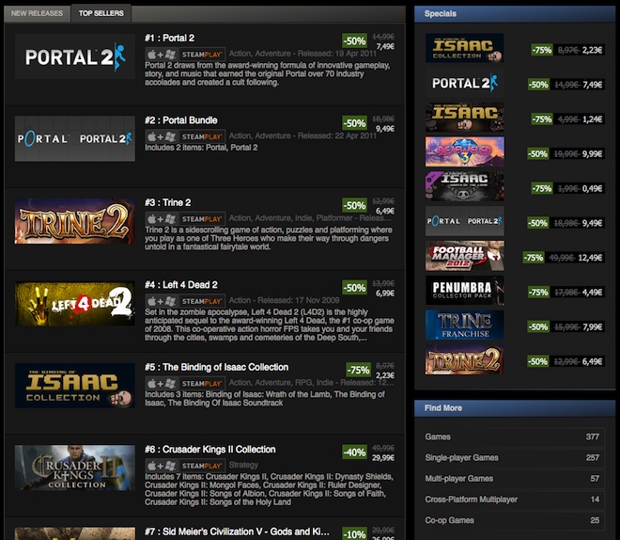Click the 6,99€ price of Left 4 Dead 2
The image size is (620, 540).
pyautogui.click(x=385, y=294)
